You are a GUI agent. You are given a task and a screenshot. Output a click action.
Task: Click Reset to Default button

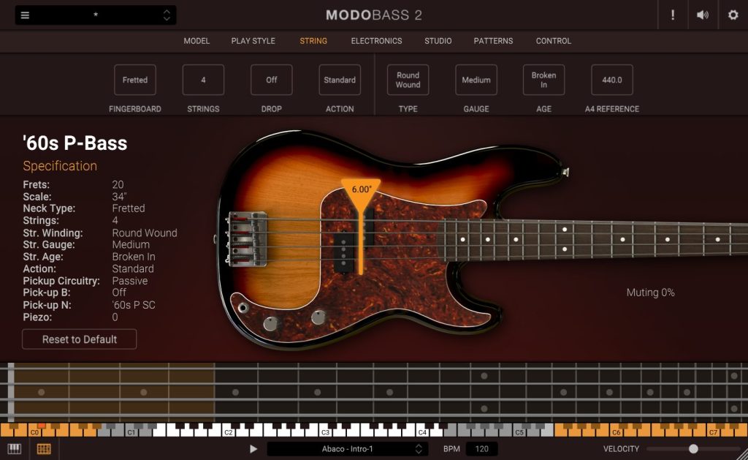(x=79, y=339)
